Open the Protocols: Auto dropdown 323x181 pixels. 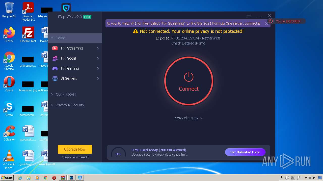click(188, 118)
